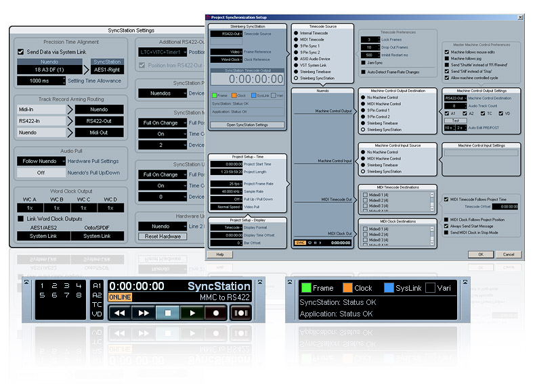Viewport: 535px width, 384px height.
Task: Click the green Frame status indicator
Action: tap(306, 288)
